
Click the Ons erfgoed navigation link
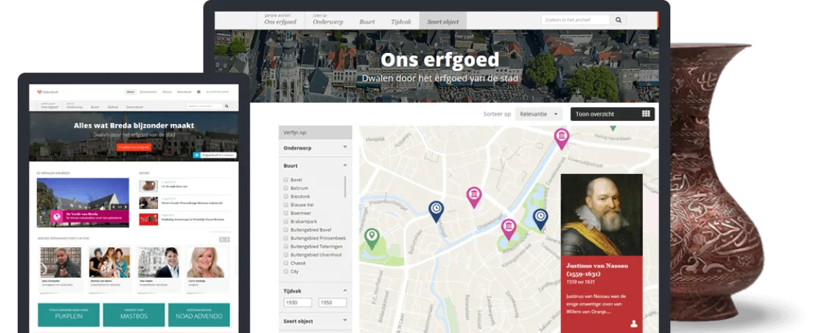point(280,21)
